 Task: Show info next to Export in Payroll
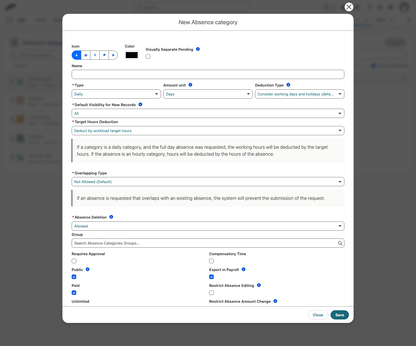click(x=244, y=269)
